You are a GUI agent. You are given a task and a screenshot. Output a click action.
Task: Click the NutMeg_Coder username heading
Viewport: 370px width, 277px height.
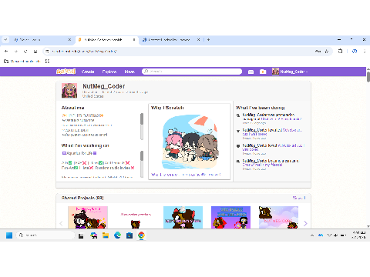click(x=104, y=86)
